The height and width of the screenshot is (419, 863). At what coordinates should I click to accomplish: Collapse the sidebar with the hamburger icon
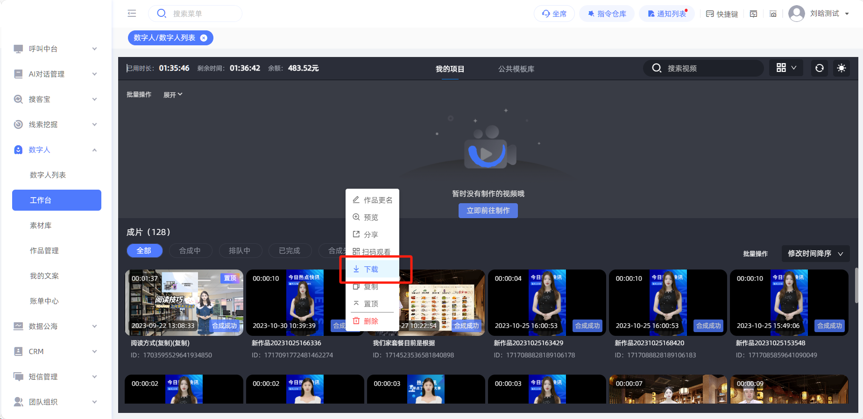pyautogui.click(x=132, y=14)
